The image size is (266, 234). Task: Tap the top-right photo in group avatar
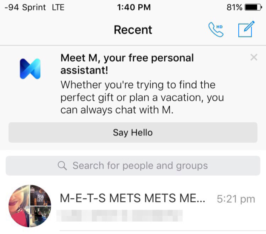pyautogui.click(x=41, y=195)
